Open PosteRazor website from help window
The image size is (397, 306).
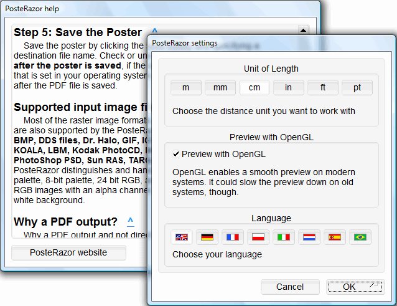point(68,252)
